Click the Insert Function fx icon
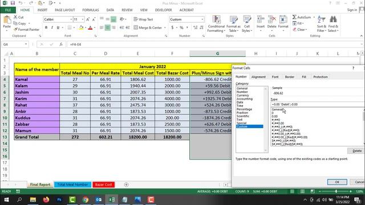Screen dimensions: 365x205 (x=61, y=44)
